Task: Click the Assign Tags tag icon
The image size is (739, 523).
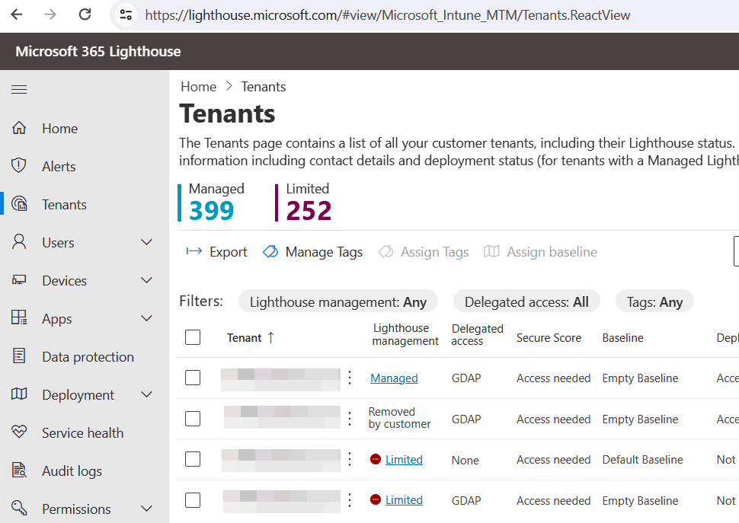Action: pyautogui.click(x=385, y=251)
